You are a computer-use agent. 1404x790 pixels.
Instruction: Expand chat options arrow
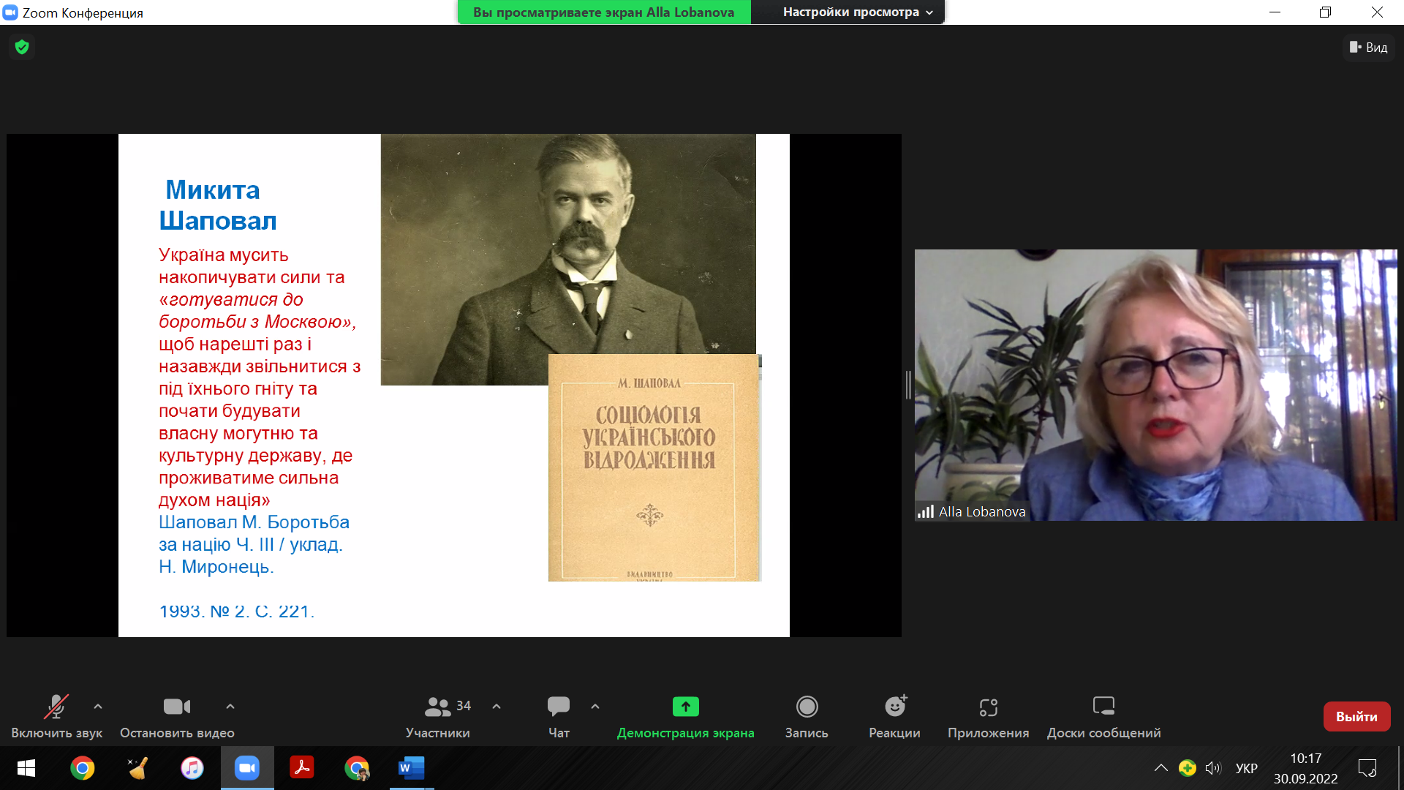point(595,707)
